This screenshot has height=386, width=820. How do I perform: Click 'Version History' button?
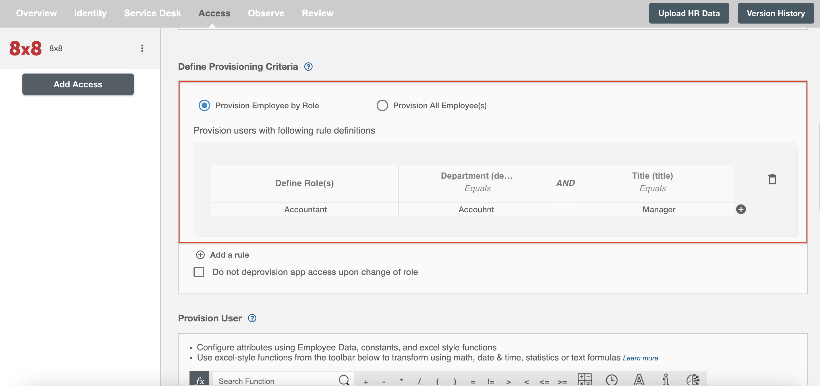point(775,13)
